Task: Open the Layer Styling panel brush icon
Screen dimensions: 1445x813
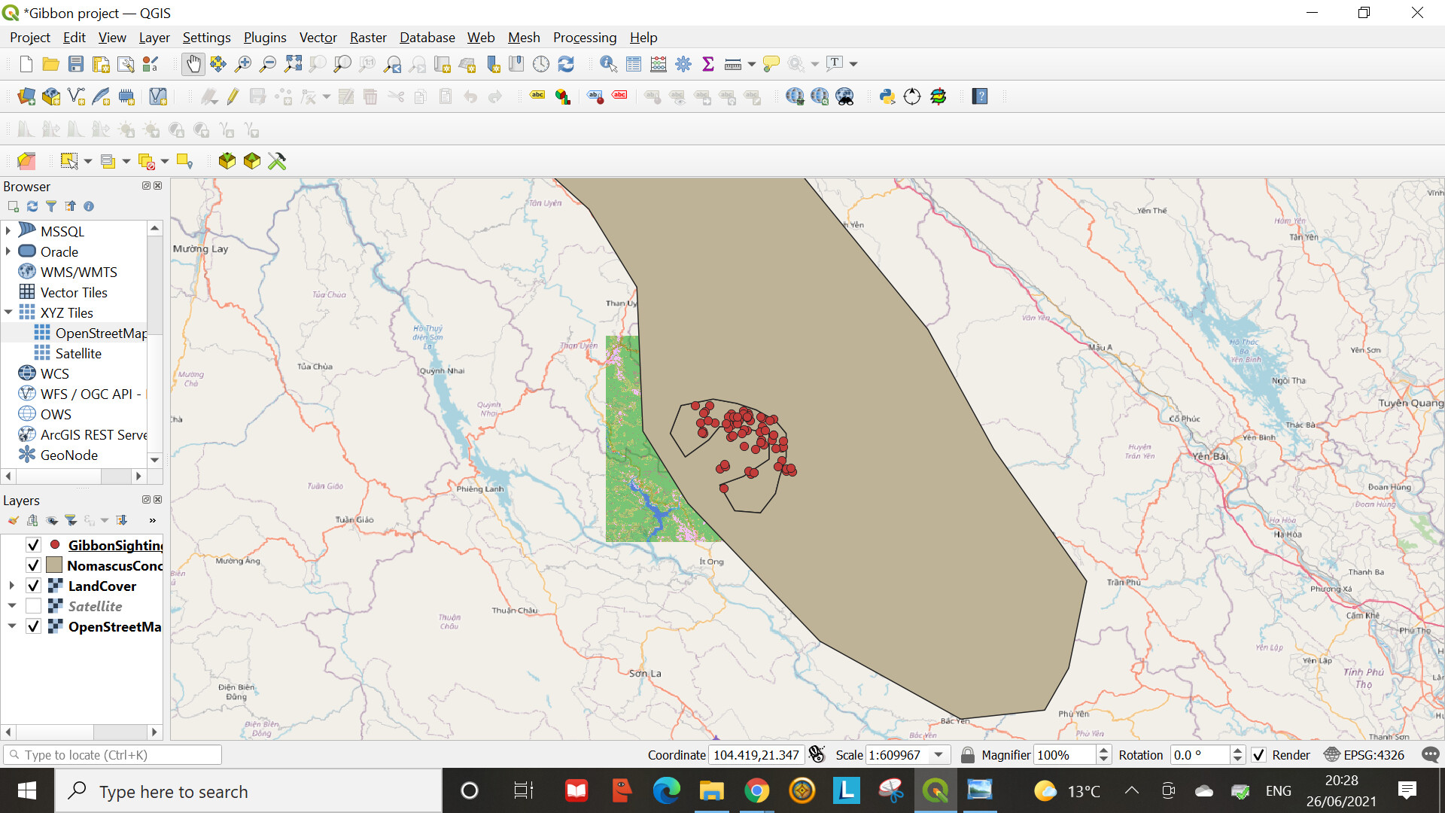Action: tap(13, 520)
